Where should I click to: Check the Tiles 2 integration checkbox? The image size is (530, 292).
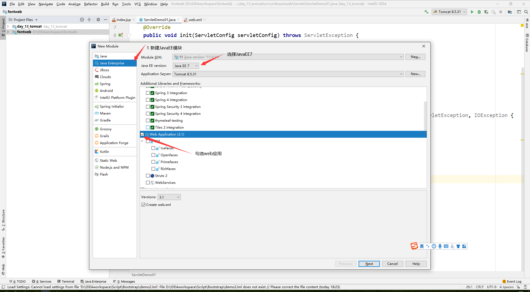click(x=148, y=128)
